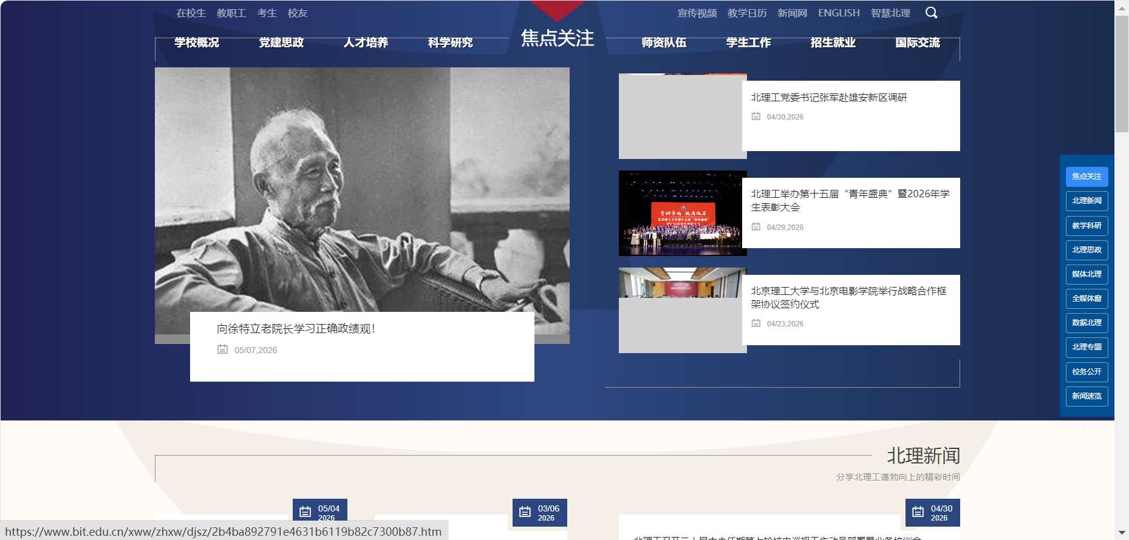Image resolution: width=1129 pixels, height=540 pixels.
Task: Open article about 第十五届"青年盛典"
Action: pos(850,200)
